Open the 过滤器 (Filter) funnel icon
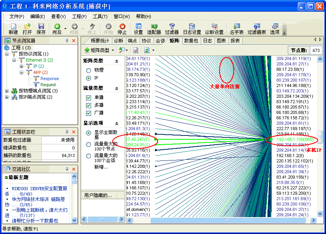 click(172, 27)
